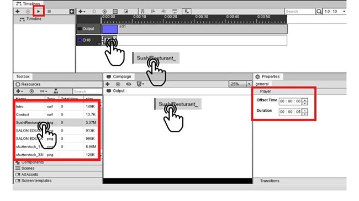
Task: Click the 3.37M size cell
Action: point(91,123)
